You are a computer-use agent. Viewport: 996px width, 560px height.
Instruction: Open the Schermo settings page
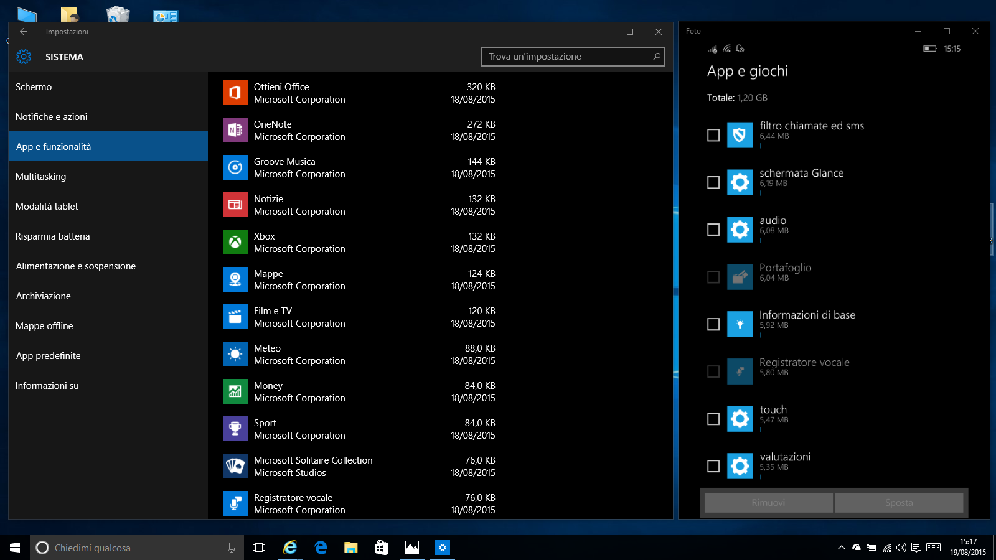(108, 87)
